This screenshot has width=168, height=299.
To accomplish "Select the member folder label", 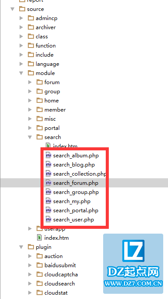I will pos(55,110).
